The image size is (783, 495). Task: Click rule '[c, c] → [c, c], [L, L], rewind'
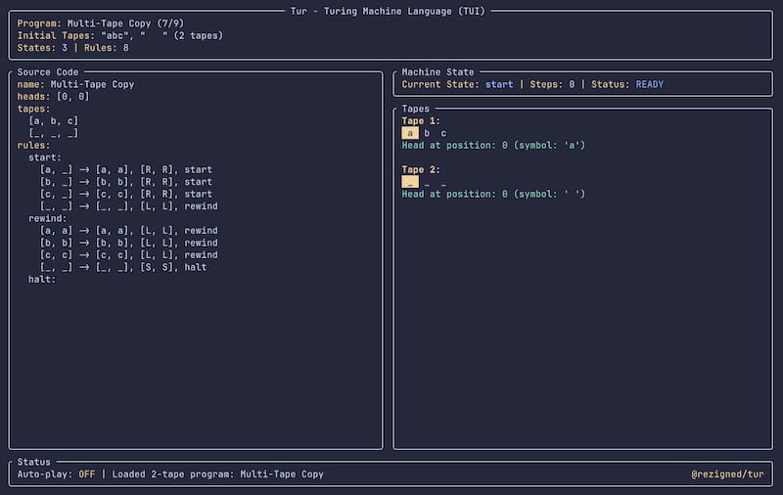coord(129,255)
